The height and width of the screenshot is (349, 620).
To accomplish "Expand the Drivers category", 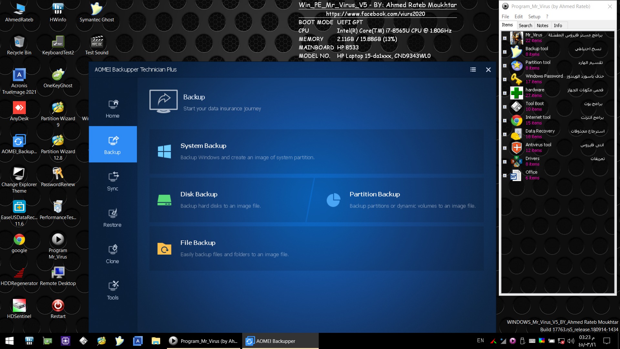I will (505, 162).
